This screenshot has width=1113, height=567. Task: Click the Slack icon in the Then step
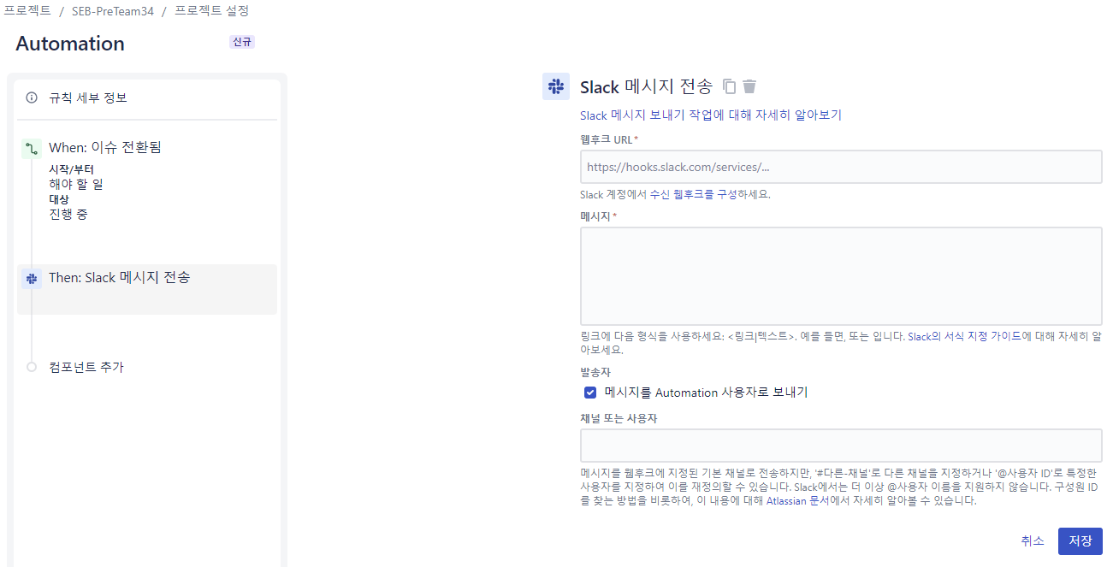[x=32, y=279]
